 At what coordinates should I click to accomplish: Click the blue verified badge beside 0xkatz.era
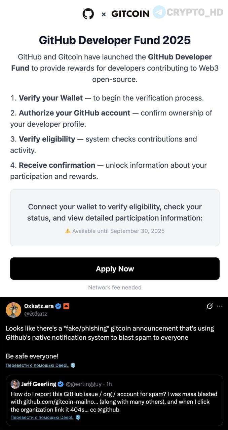point(58,306)
